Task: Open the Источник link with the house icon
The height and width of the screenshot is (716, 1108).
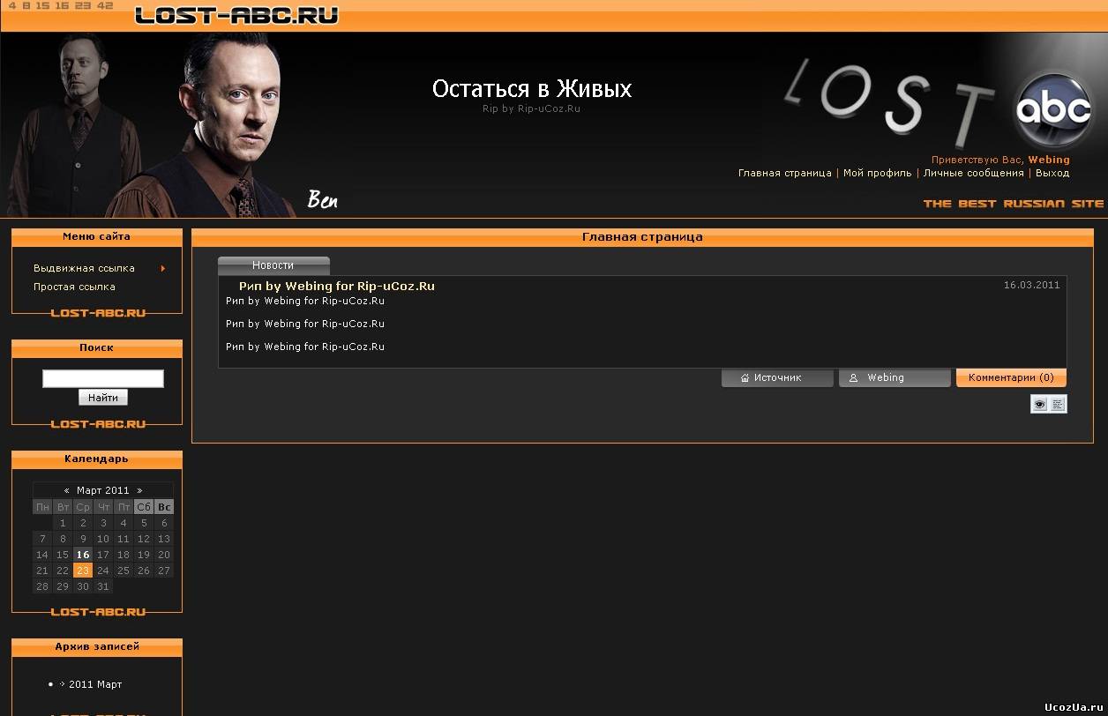Action: coord(777,377)
